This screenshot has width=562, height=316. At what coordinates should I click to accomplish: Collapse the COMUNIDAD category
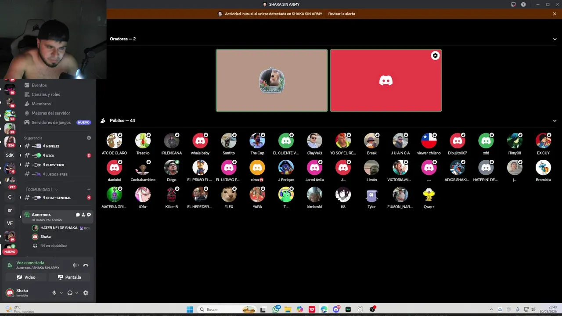pos(42,190)
